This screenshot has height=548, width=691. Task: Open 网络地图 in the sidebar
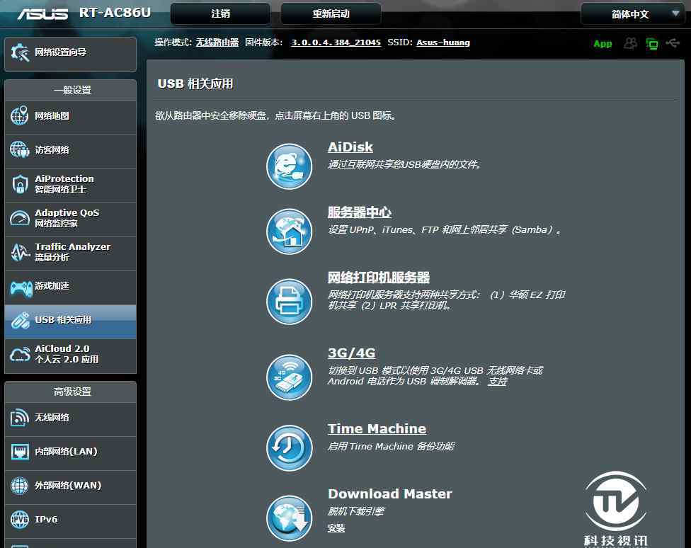71,116
